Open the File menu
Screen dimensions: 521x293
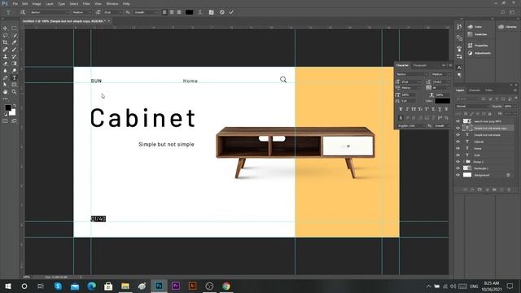click(x=15, y=3)
